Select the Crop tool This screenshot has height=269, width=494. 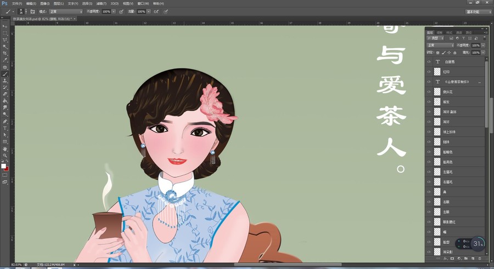coord(5,53)
